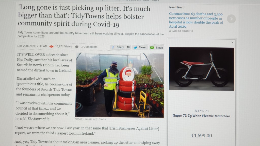Close the Super 73 advertisement

pyautogui.click(x=232, y=42)
